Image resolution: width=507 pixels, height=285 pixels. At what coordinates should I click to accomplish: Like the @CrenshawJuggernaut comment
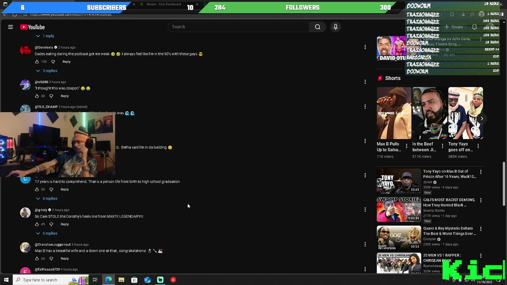(37, 259)
